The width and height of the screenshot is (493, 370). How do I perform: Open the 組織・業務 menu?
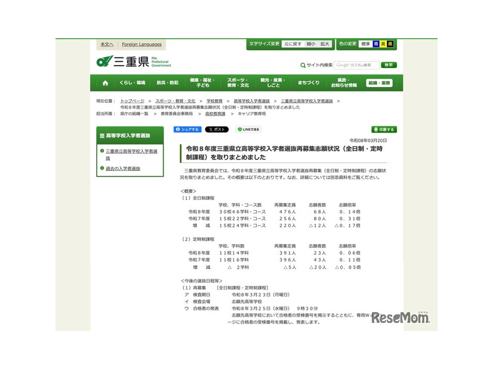(x=381, y=82)
